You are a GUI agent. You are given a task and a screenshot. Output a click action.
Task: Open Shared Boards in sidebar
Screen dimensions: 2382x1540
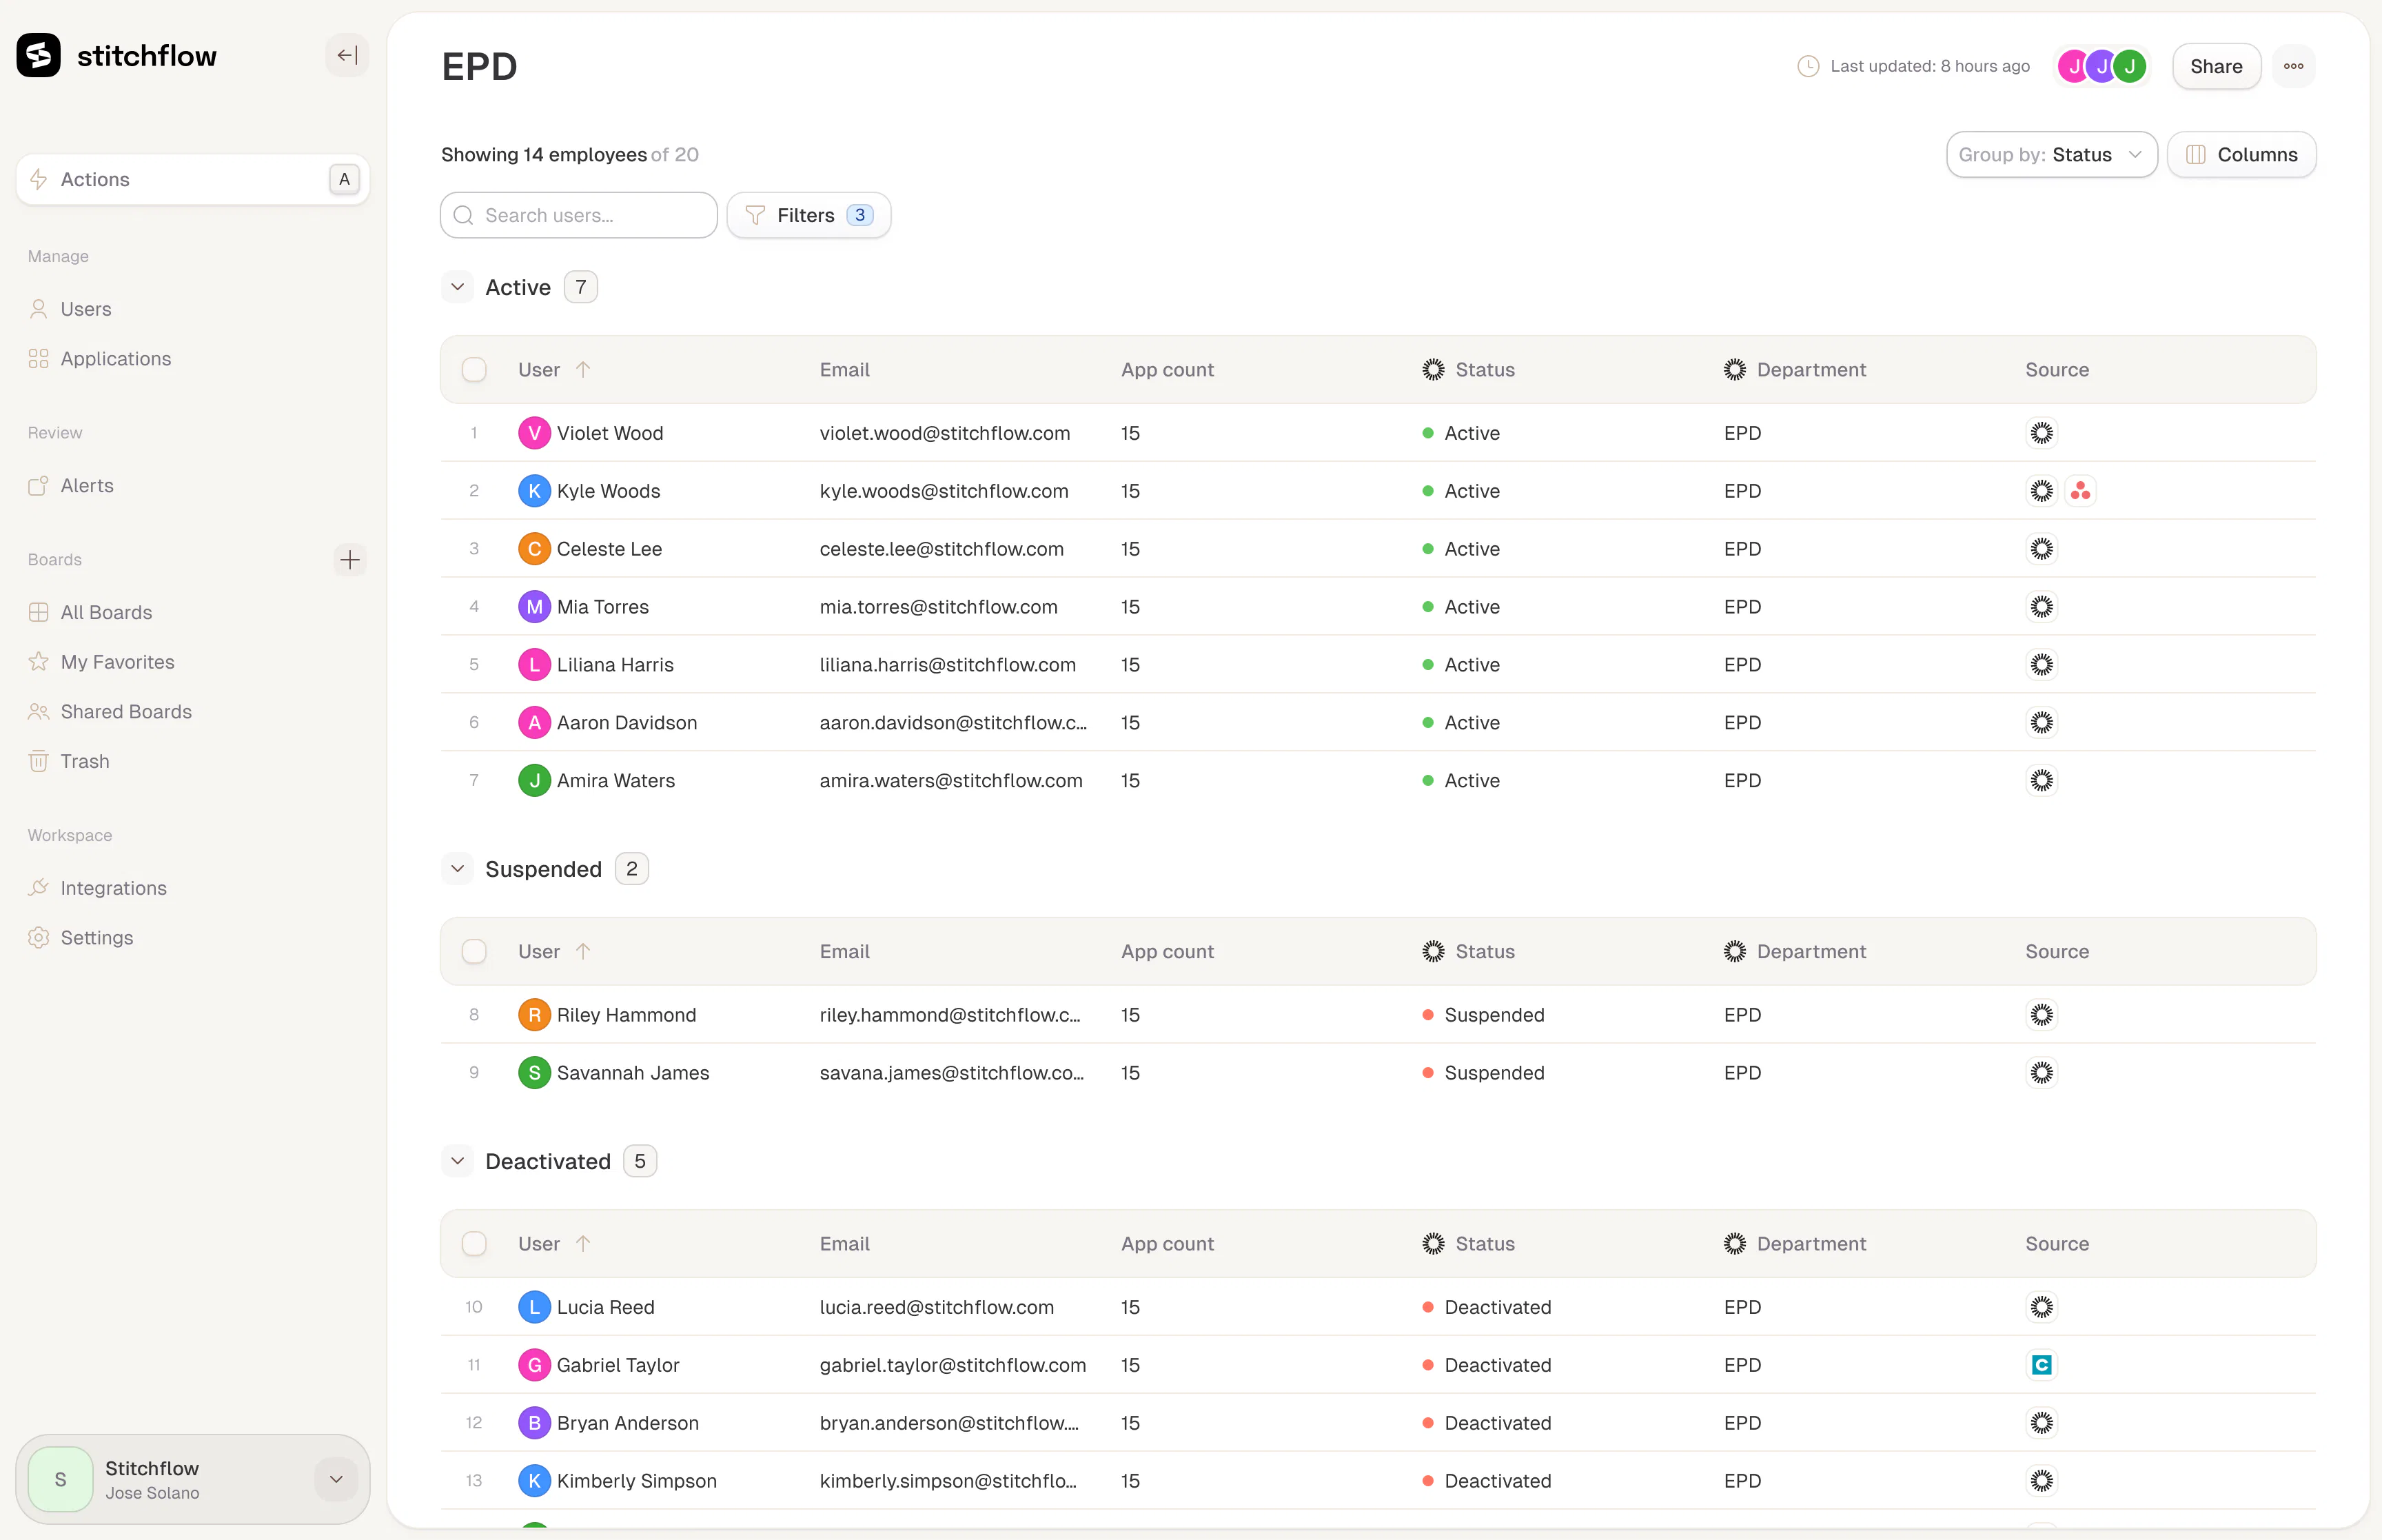pos(126,711)
